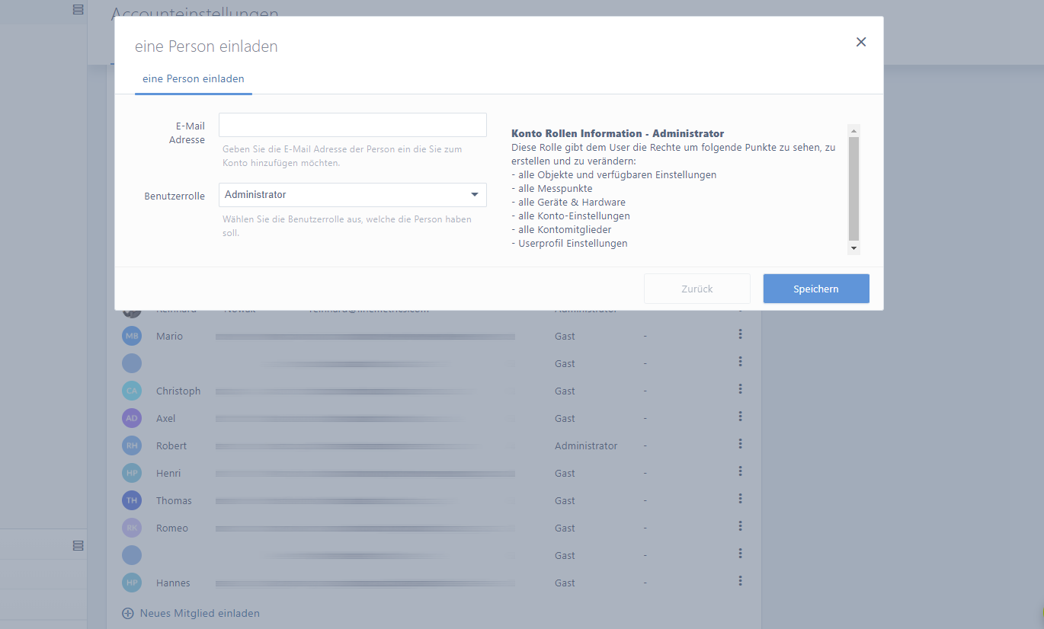Close the invite person dialog
1044x629 pixels.
(861, 42)
